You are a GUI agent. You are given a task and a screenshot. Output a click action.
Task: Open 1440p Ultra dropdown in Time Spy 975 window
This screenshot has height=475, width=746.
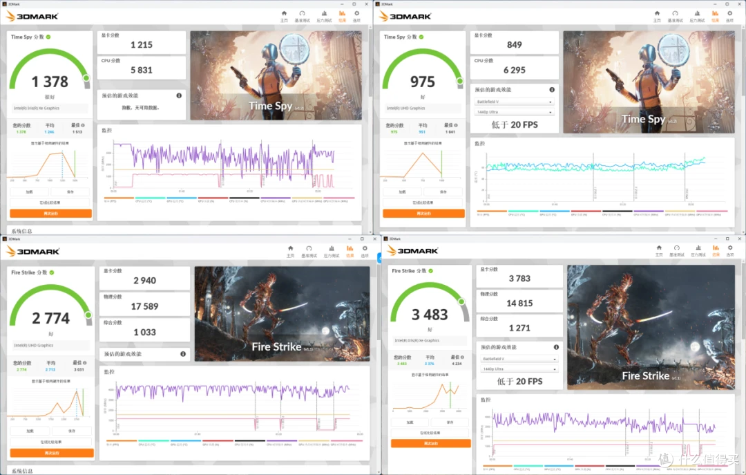coord(515,112)
